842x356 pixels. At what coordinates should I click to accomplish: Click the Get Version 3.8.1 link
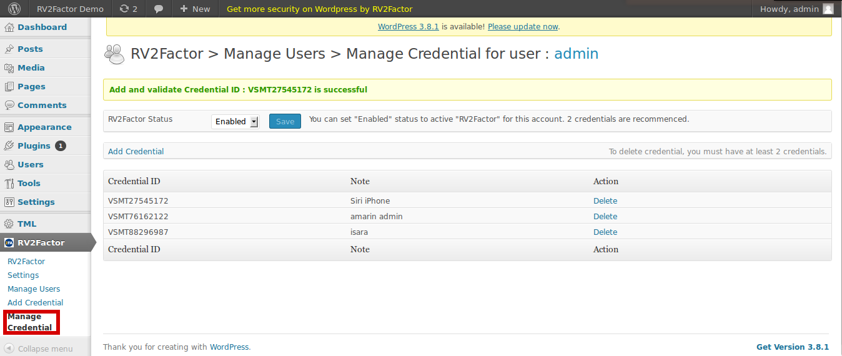point(793,347)
